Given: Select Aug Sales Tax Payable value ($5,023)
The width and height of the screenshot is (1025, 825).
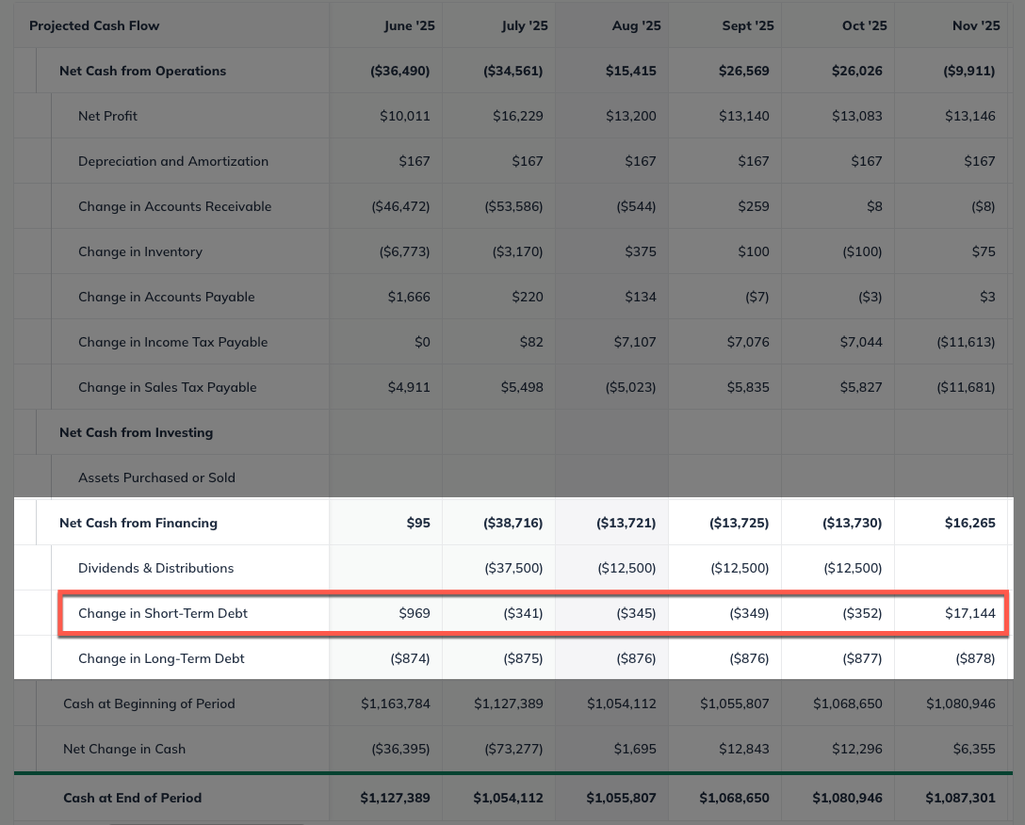Looking at the screenshot, I should tap(631, 387).
